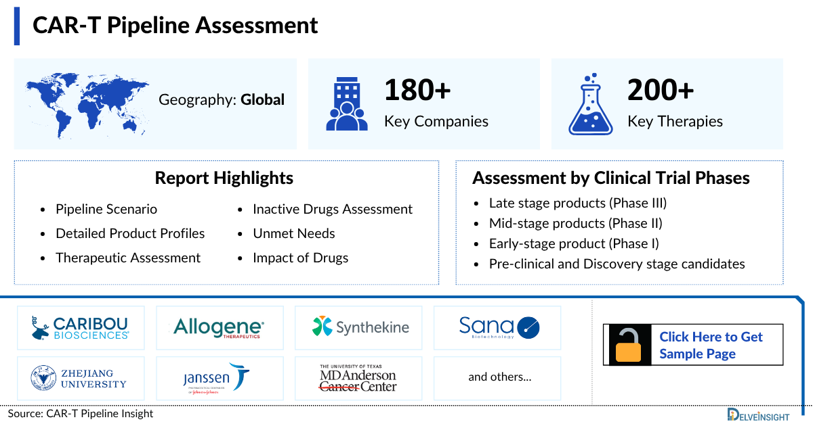Image resolution: width=813 pixels, height=426 pixels.
Task: Click the "Geography: Global" label
Action: (x=222, y=99)
